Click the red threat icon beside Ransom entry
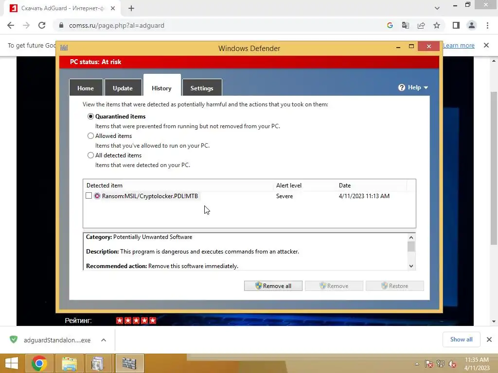 [x=97, y=196]
